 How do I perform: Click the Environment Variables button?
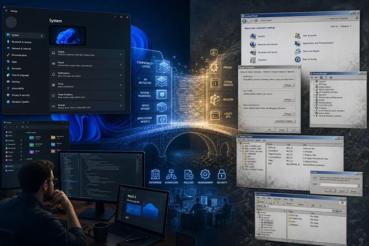click(x=284, y=121)
